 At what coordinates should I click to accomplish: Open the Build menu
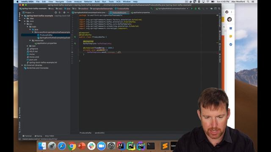coord(97,2)
